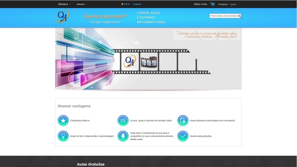Click 'Aulas de fácil compreensão e aprendizagem.' text
This screenshot has width=297, height=167.
click(x=92, y=136)
